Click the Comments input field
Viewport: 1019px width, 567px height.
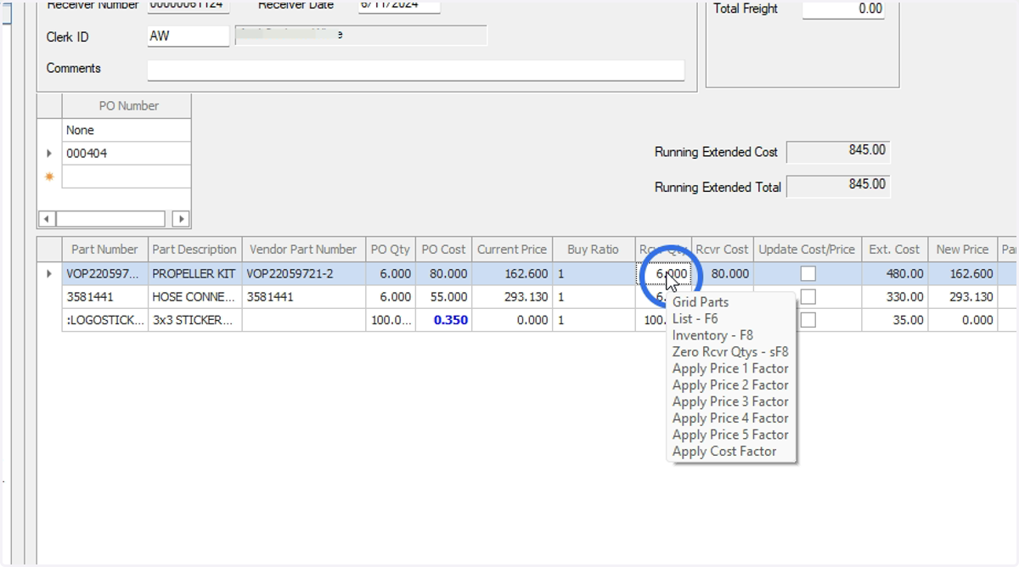[416, 70]
